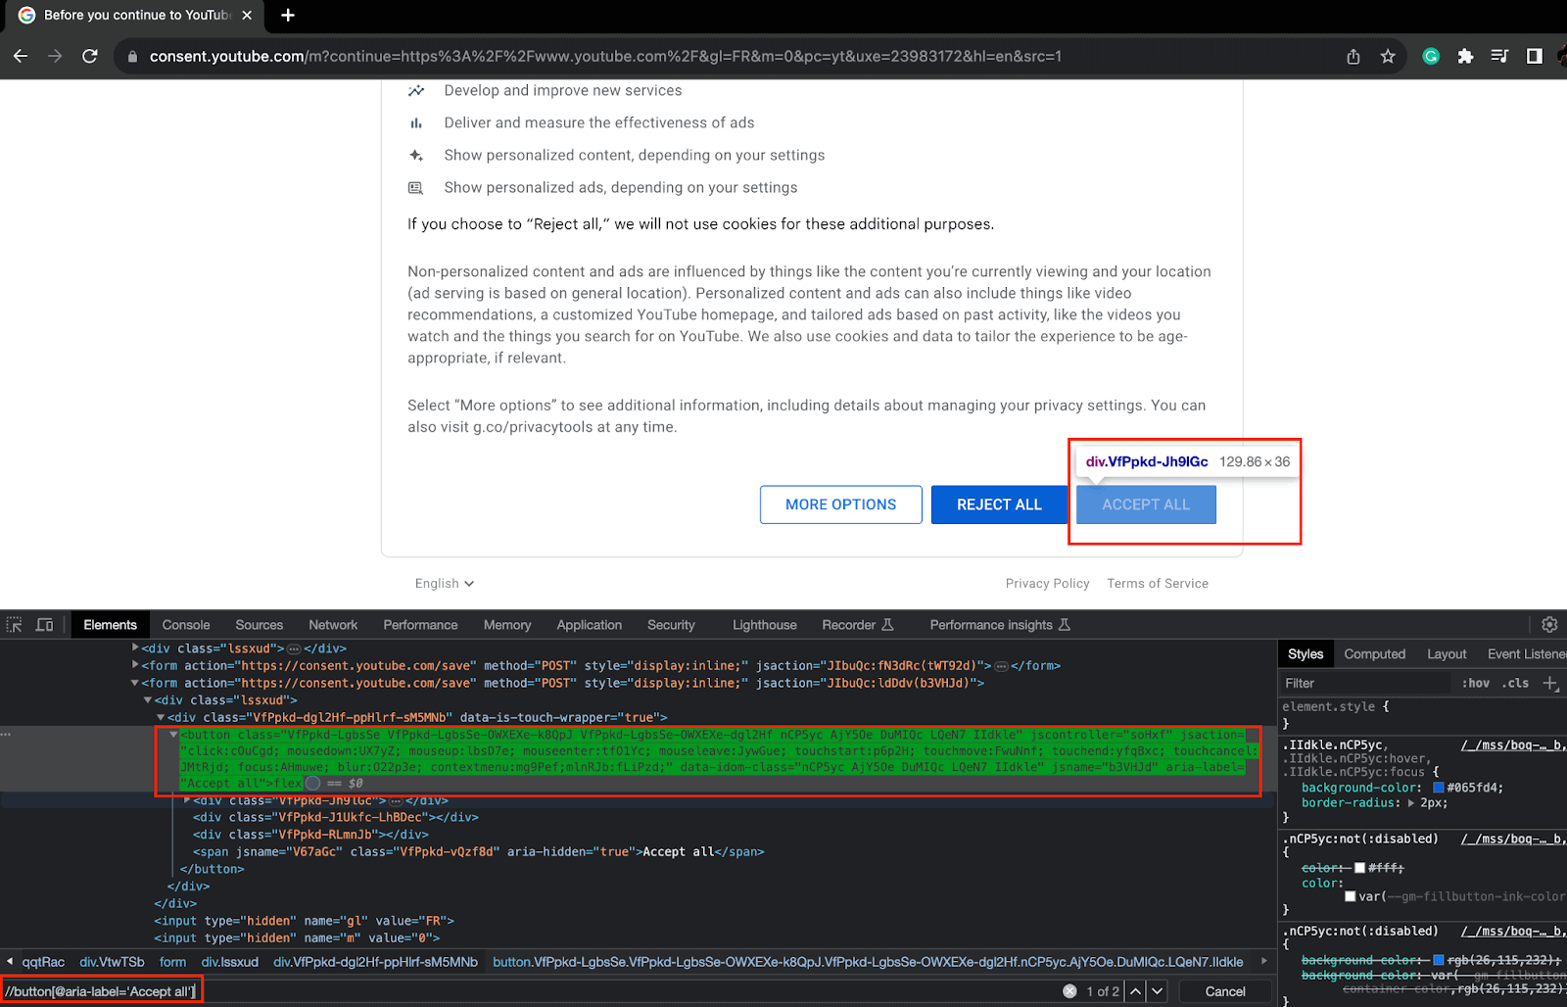Toggle the :hov element state panel

1476,683
